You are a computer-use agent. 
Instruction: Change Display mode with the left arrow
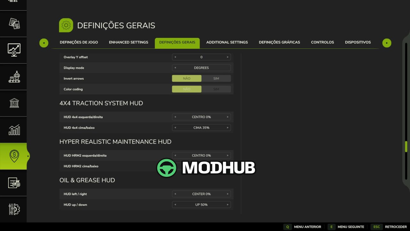pos(175,68)
